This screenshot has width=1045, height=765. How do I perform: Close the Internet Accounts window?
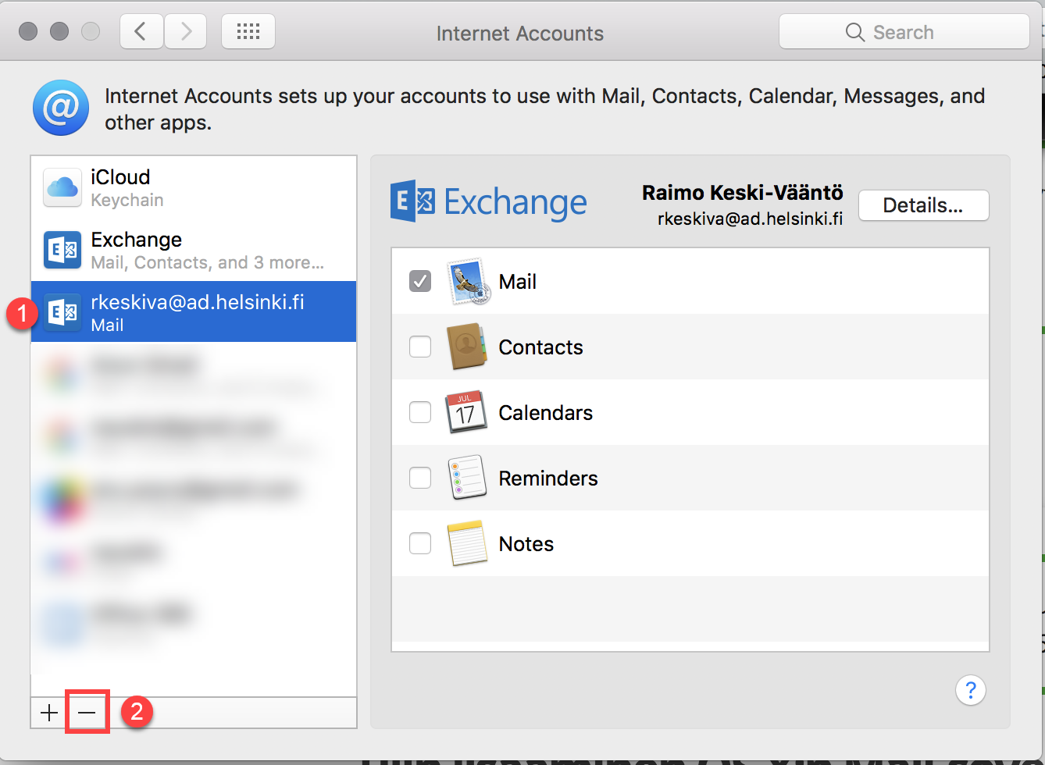tap(28, 31)
